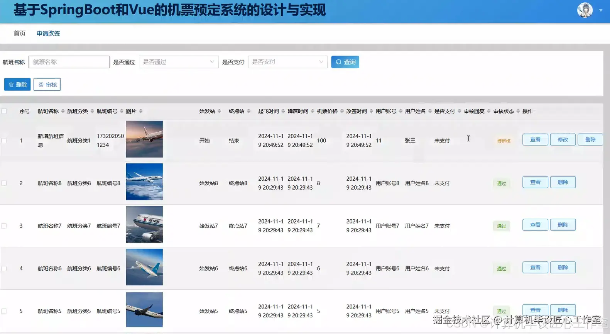Select the 张三 user name cell
610x334 pixels.
click(x=410, y=141)
